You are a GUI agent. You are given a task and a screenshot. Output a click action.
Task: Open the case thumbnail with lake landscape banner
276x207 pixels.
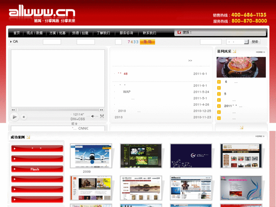(141, 188)
